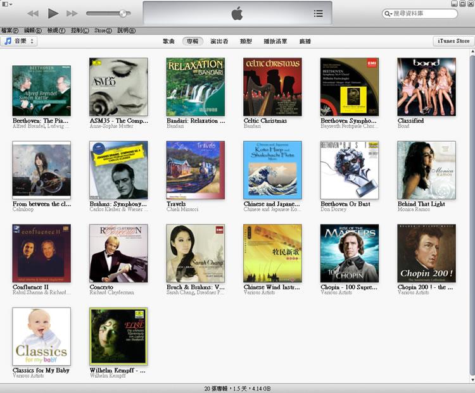
Task: Adjust the volume slider knob
Action: click(x=123, y=13)
